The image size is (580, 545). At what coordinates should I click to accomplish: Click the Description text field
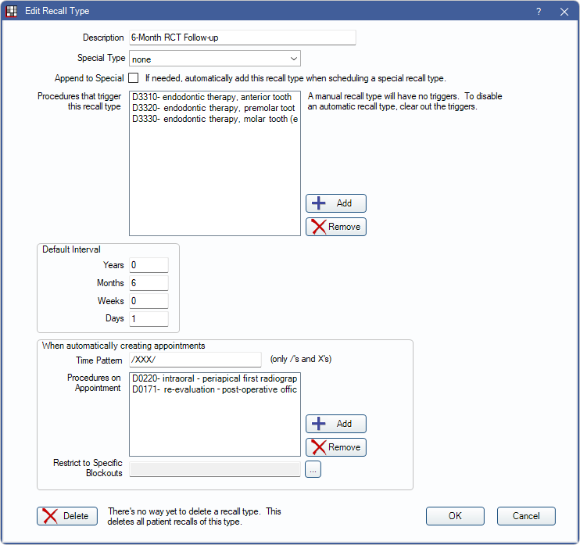click(x=242, y=38)
